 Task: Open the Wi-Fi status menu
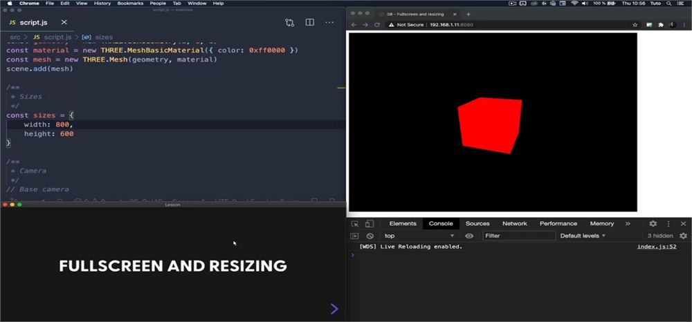pyautogui.click(x=574, y=3)
